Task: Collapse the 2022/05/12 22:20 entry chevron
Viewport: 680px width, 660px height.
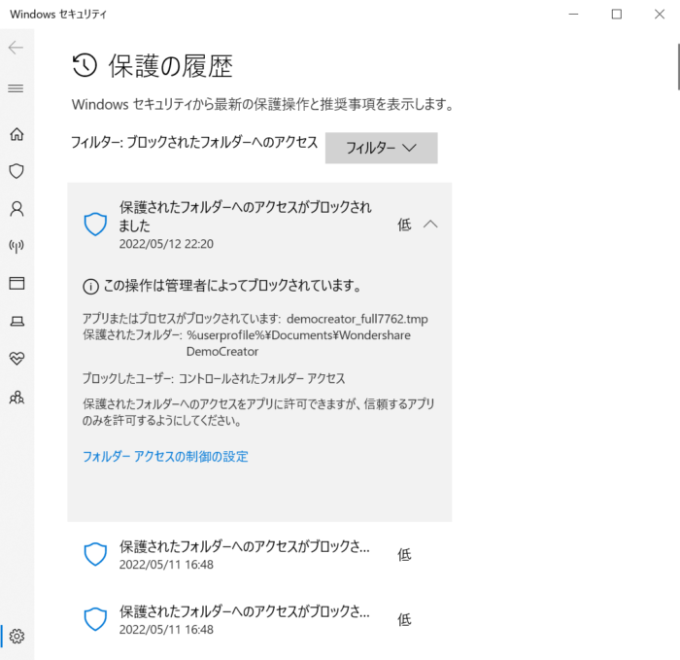Action: 430,224
